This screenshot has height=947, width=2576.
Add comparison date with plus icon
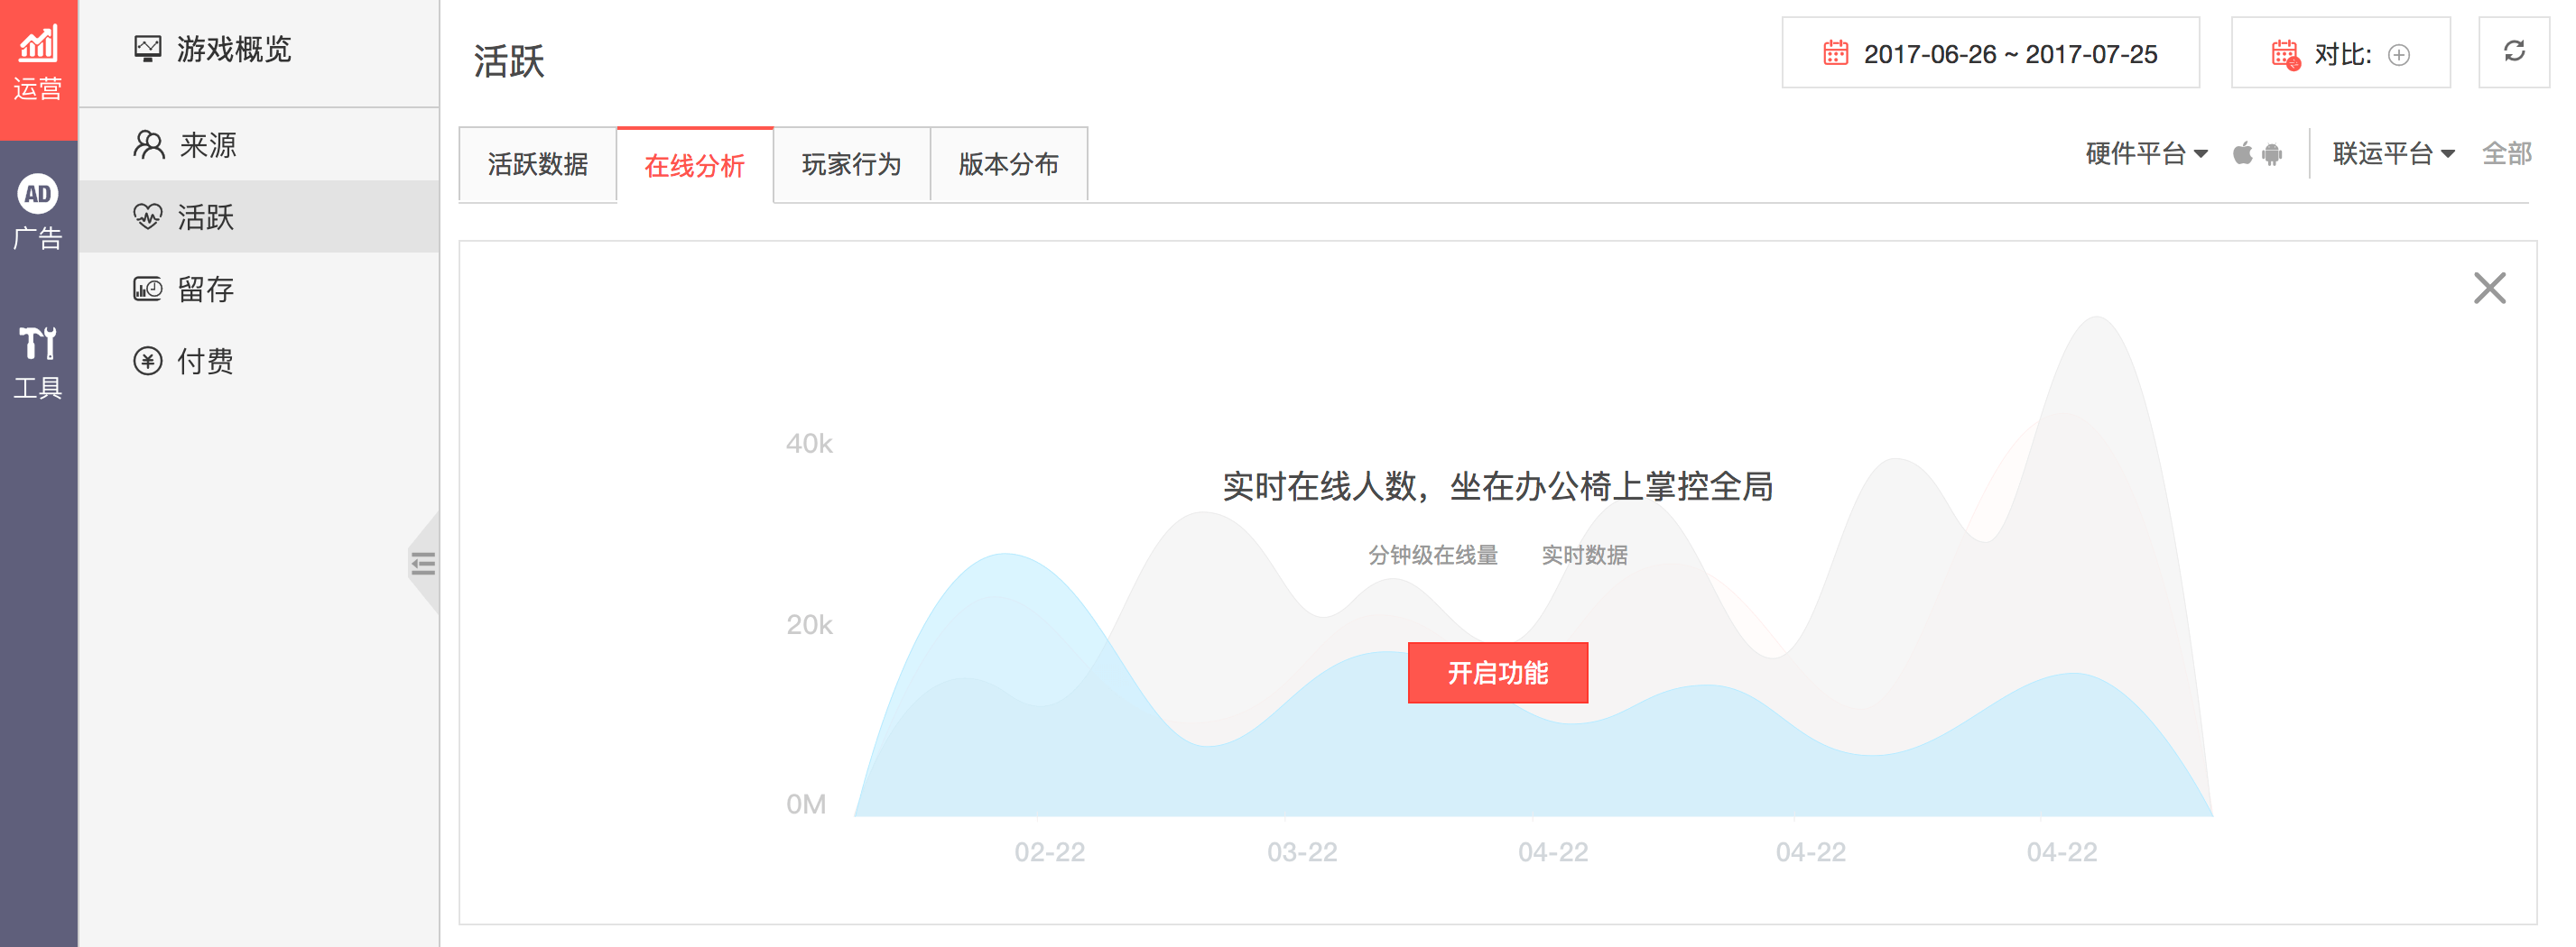click(2398, 55)
